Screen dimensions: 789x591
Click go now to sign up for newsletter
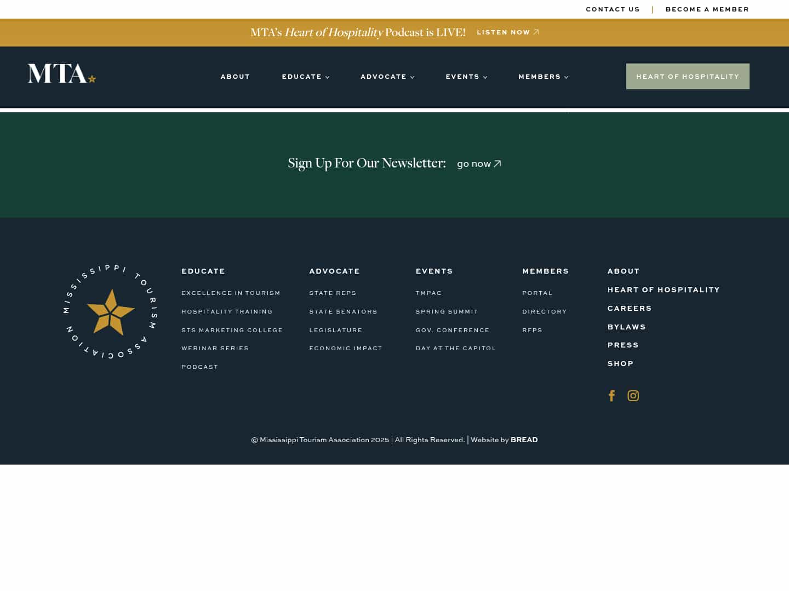point(474,164)
